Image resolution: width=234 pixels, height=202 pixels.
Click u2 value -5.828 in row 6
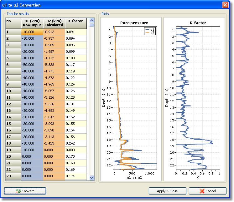pyautogui.click(x=54, y=65)
